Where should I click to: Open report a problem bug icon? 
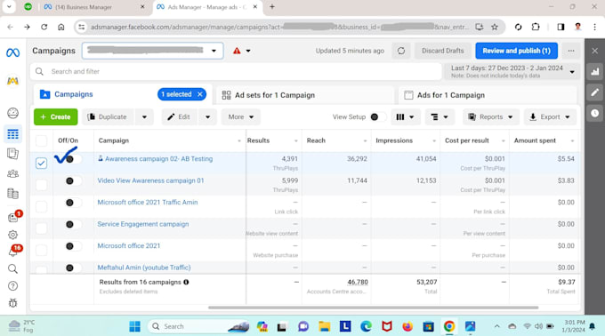coord(12,303)
